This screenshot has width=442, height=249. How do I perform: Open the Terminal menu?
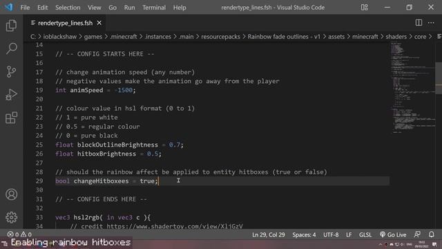pyautogui.click(x=154, y=8)
